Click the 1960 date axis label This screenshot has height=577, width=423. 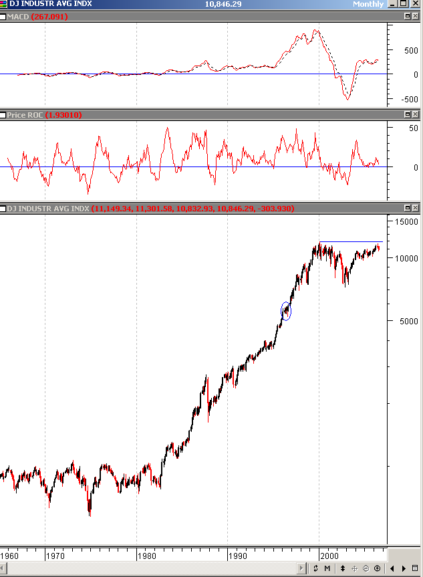point(9,556)
